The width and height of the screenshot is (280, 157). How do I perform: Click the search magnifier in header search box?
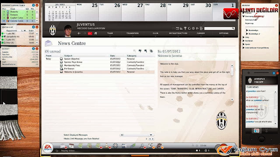click(x=233, y=28)
